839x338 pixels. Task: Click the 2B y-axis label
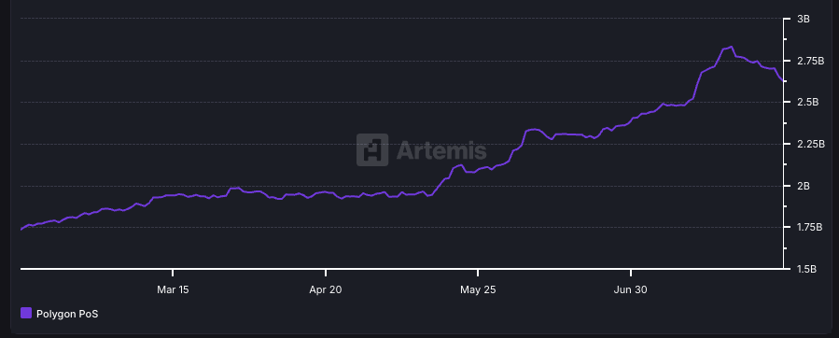pyautogui.click(x=804, y=186)
